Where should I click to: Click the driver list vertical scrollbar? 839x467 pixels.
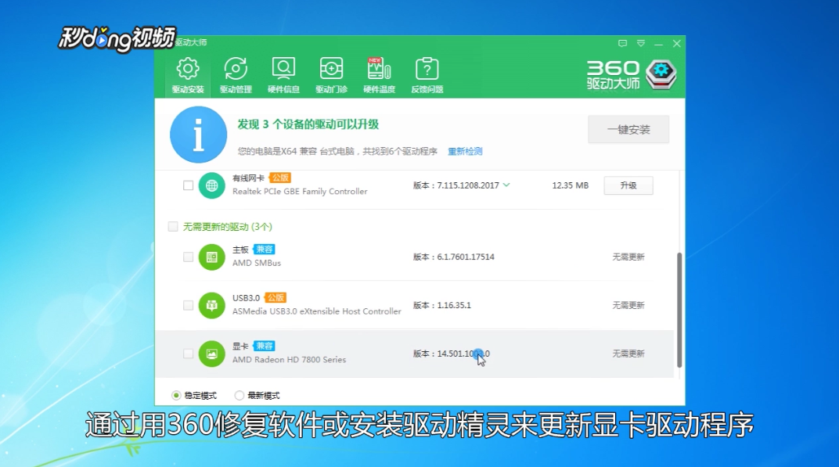click(x=679, y=310)
